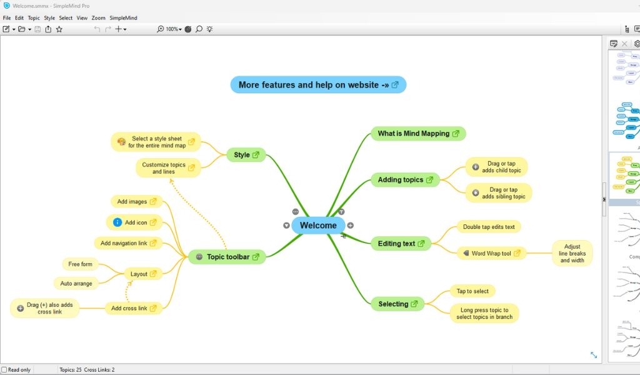Select the central Welcome topic

point(318,225)
